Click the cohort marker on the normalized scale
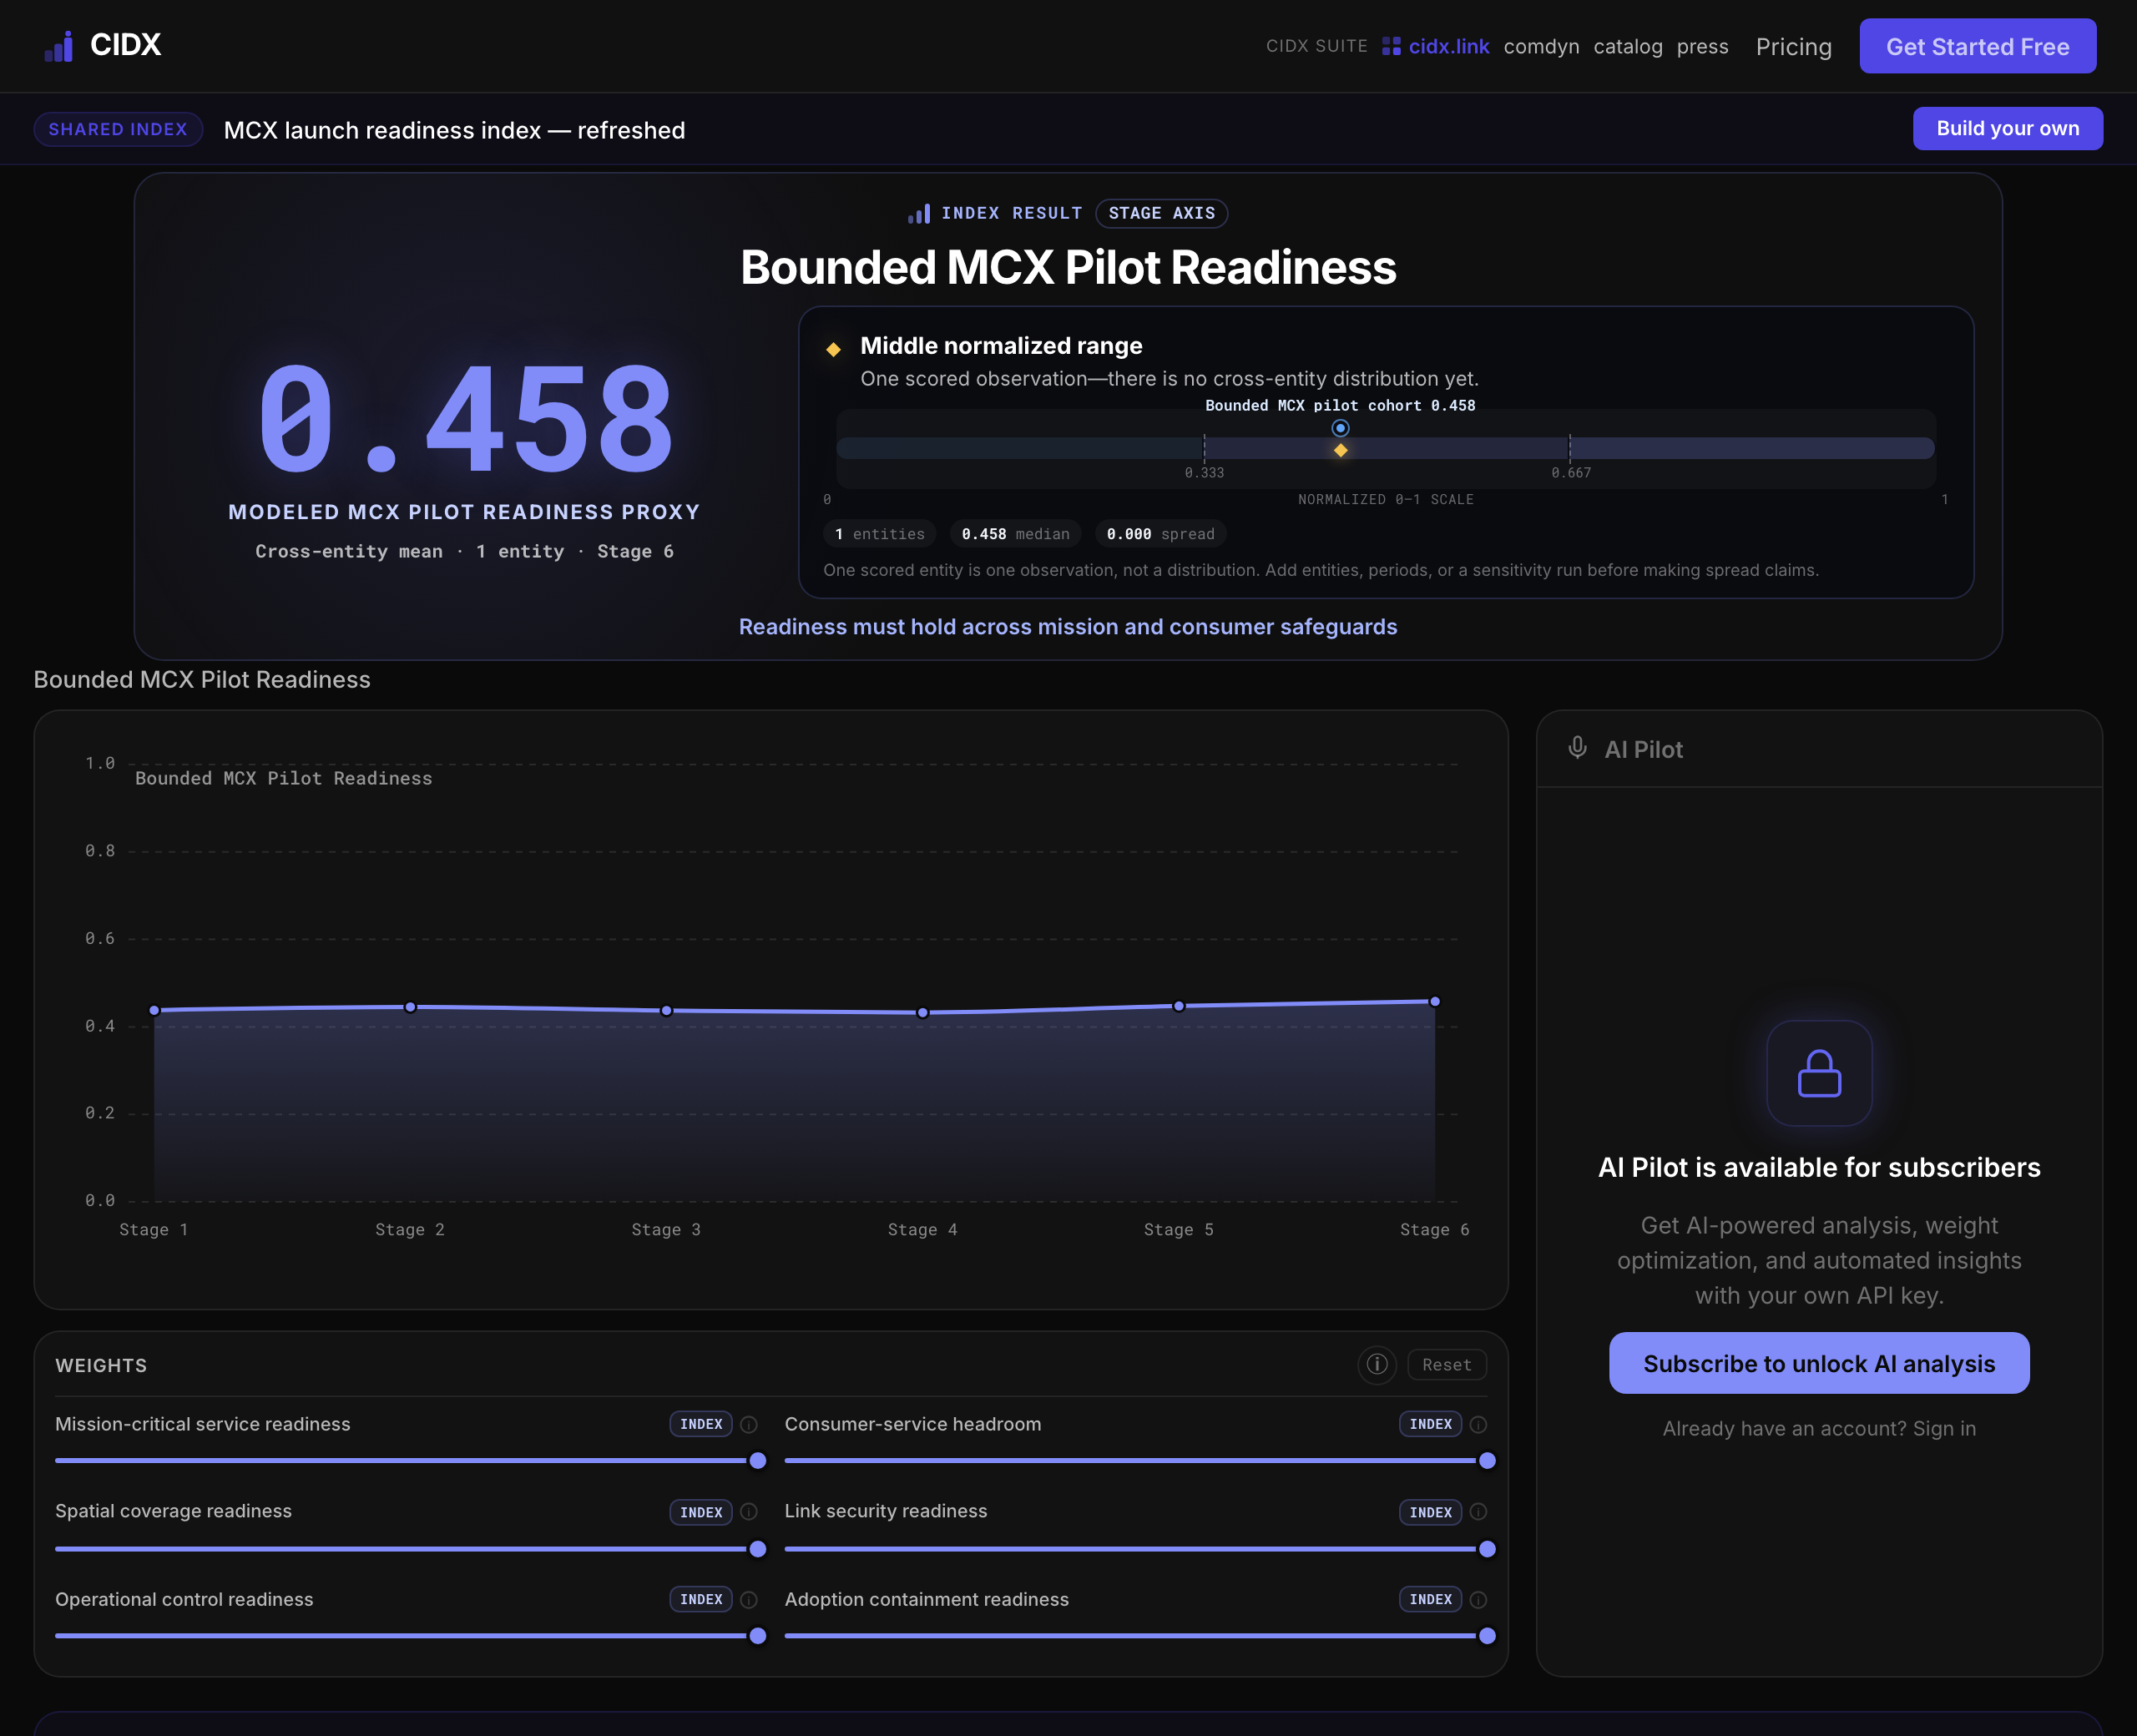This screenshot has height=1736, width=2137. 1340,428
